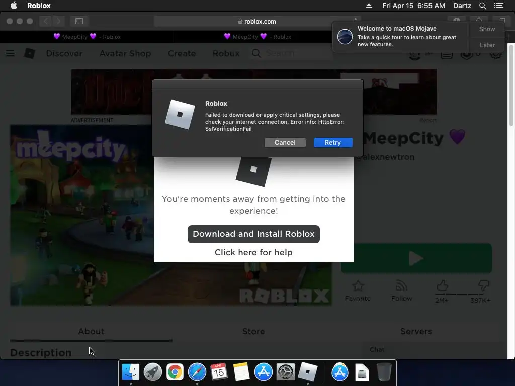Click the thumbs up like icon

(x=442, y=285)
